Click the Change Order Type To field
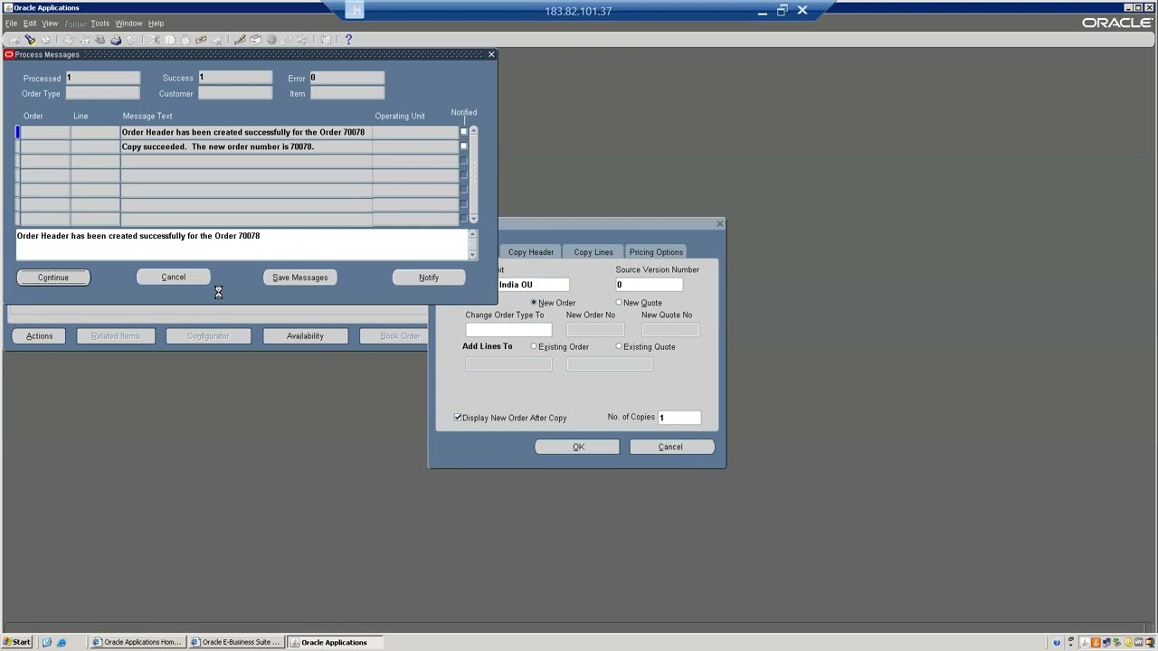1158x651 pixels. click(508, 330)
